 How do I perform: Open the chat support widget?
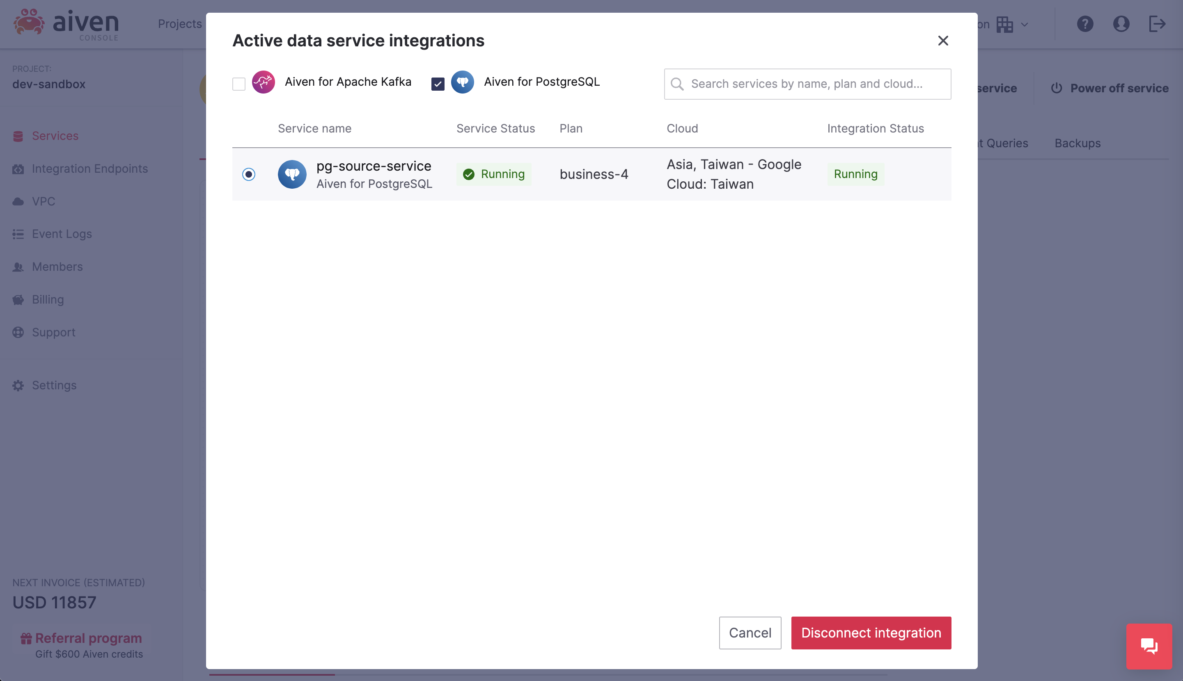click(1149, 647)
